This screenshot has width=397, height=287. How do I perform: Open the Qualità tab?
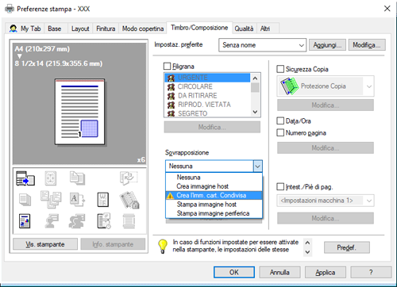[x=244, y=29]
